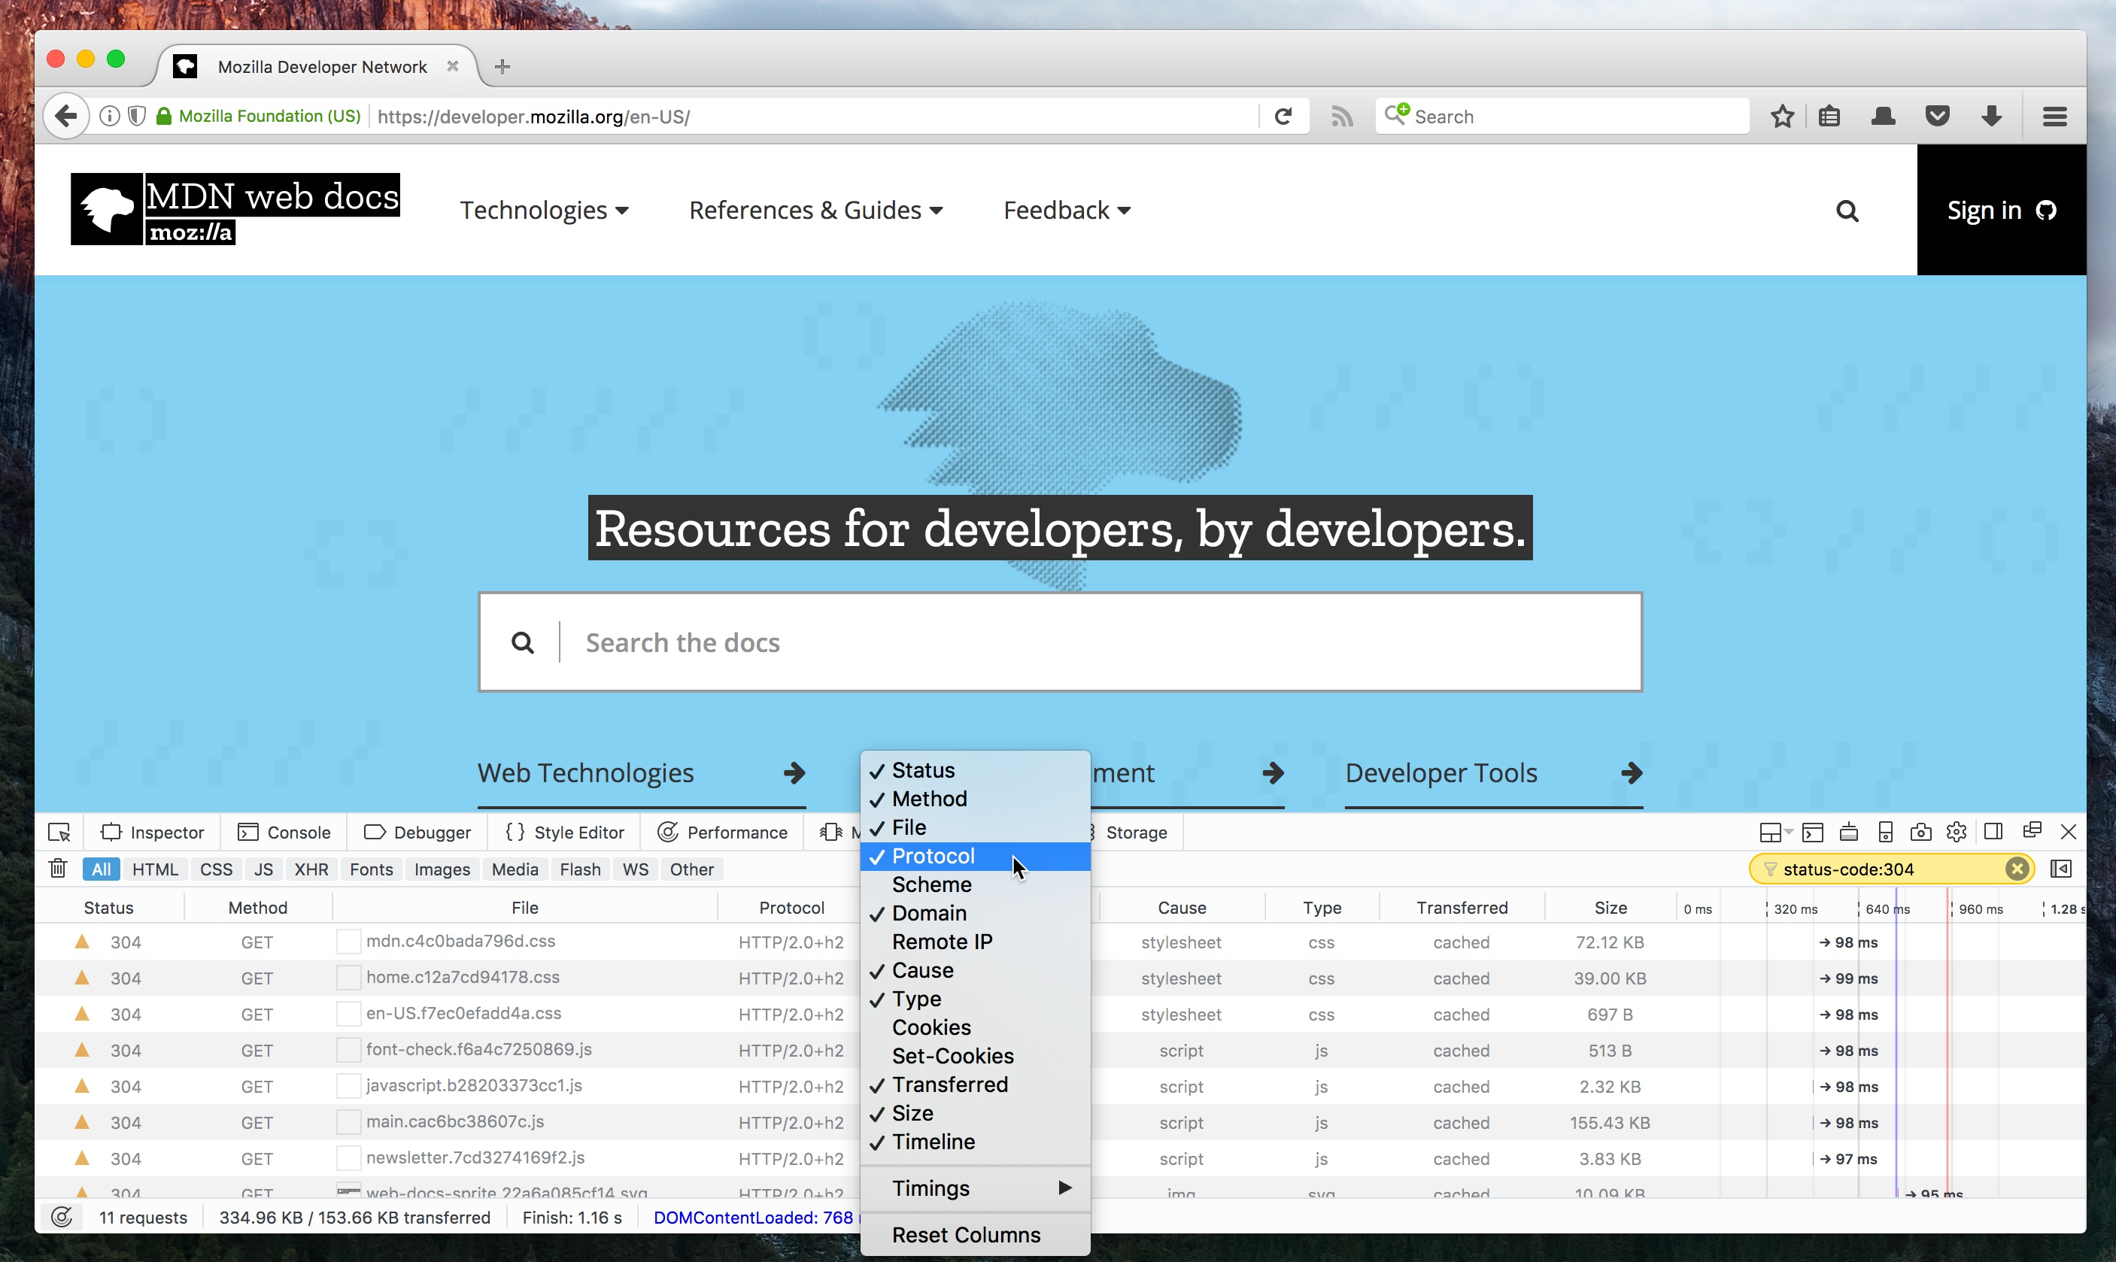2116x1262 pixels.
Task: Toggle the Cause column checkbox
Action: (x=922, y=969)
